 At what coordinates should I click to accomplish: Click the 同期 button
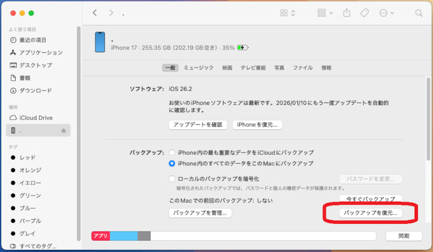point(404,236)
